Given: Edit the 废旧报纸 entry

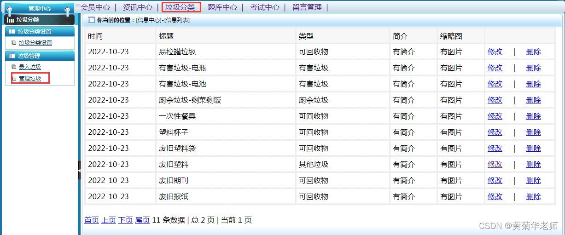Looking at the screenshot, I should pos(495,197).
